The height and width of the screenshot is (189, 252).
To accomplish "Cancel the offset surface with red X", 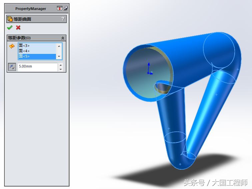I will pyautogui.click(x=18, y=28).
